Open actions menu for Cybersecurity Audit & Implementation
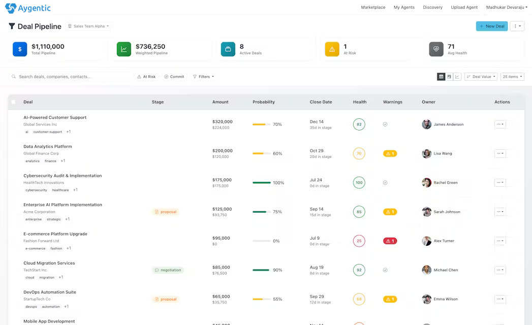 [500, 182]
